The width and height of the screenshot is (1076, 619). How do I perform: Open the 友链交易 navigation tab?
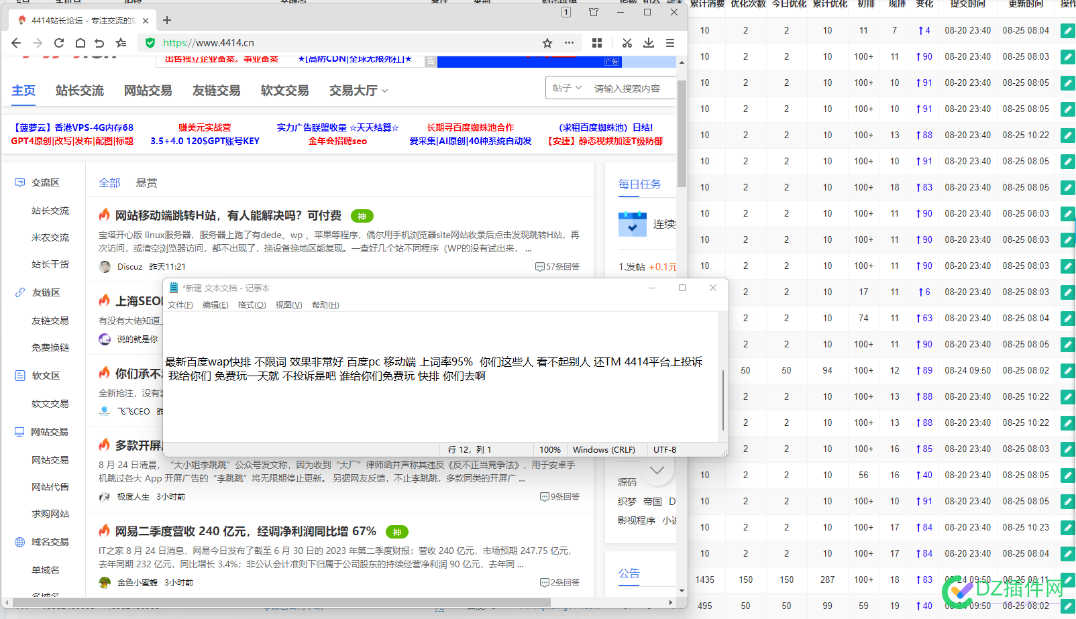(217, 91)
